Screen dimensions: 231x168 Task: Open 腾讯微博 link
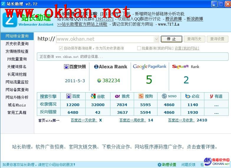click(x=173, y=19)
